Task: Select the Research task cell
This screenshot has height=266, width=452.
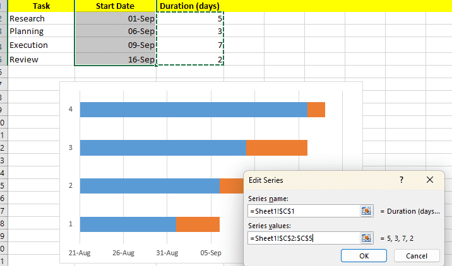Action: point(41,18)
